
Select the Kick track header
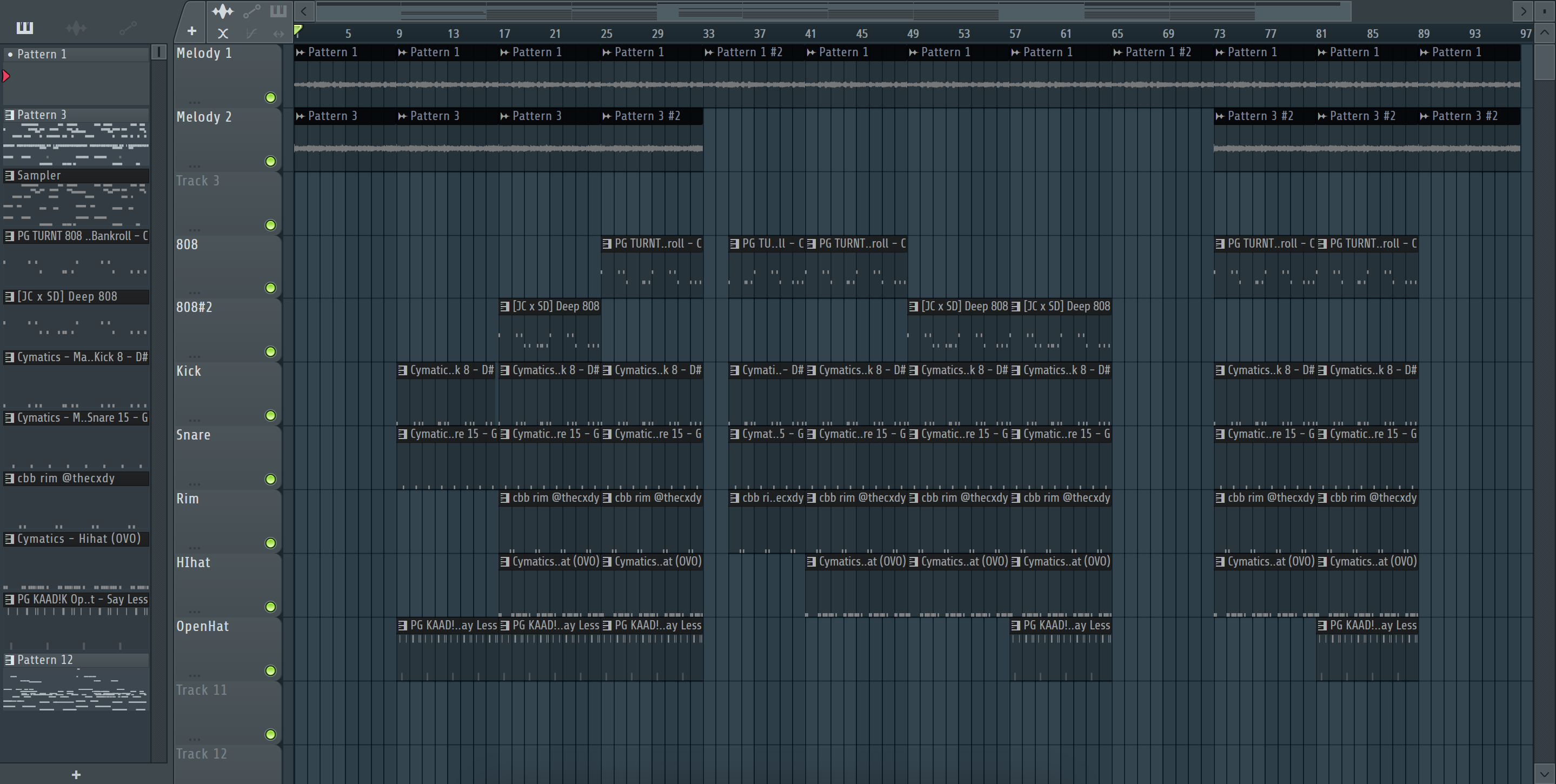[227, 394]
